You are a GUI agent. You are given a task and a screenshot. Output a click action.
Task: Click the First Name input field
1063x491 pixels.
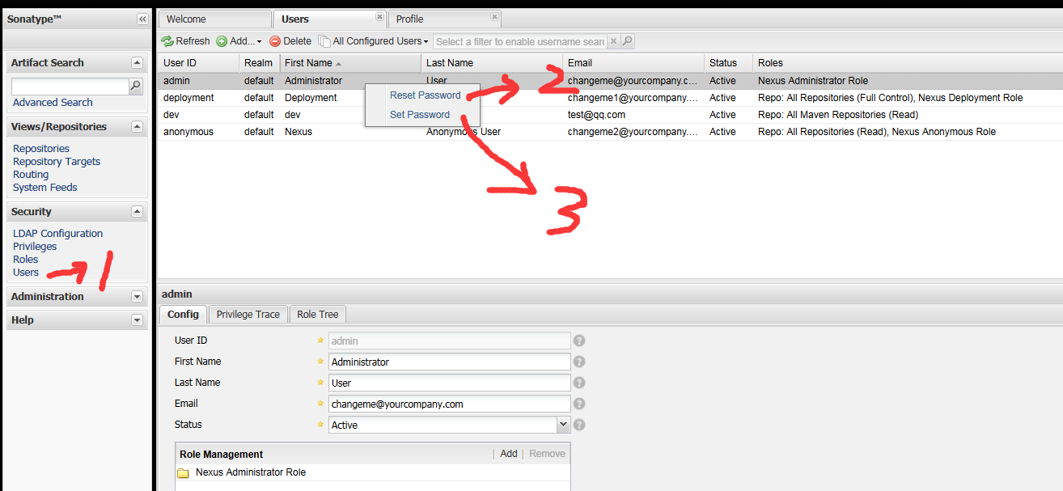click(x=450, y=362)
